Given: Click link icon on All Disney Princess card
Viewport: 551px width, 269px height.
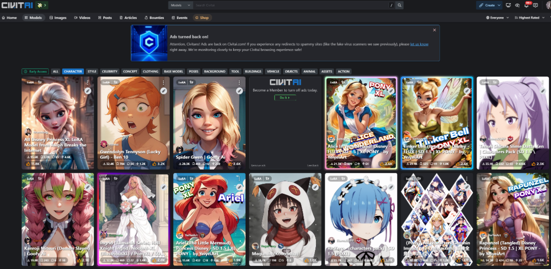Looking at the screenshot, I should 87,91.
